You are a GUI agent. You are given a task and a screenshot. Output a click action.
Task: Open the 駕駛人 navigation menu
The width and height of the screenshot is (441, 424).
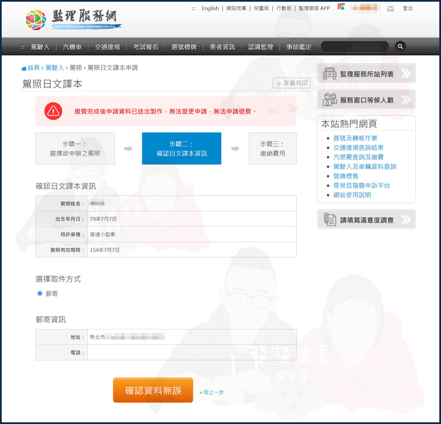click(x=40, y=47)
